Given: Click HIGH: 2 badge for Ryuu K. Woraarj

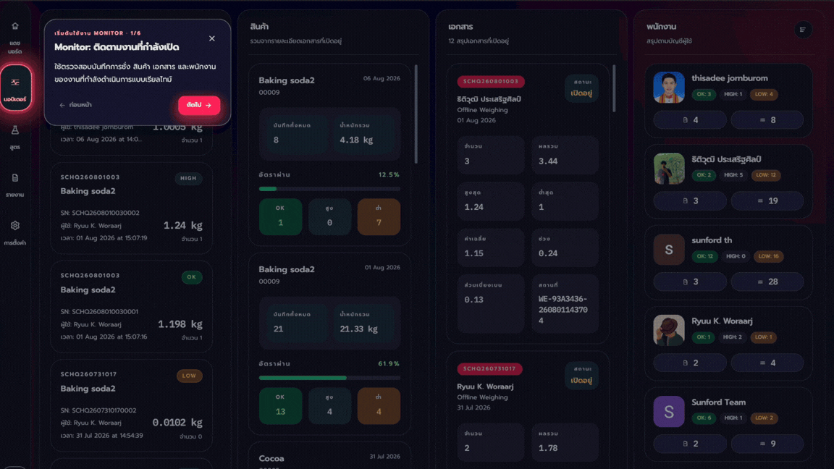Looking at the screenshot, I should tap(733, 337).
